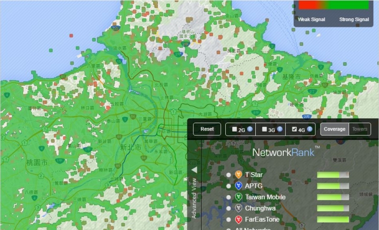The width and height of the screenshot is (379, 230).
Task: Click the 林口區 district label on map
Action: 87,108
